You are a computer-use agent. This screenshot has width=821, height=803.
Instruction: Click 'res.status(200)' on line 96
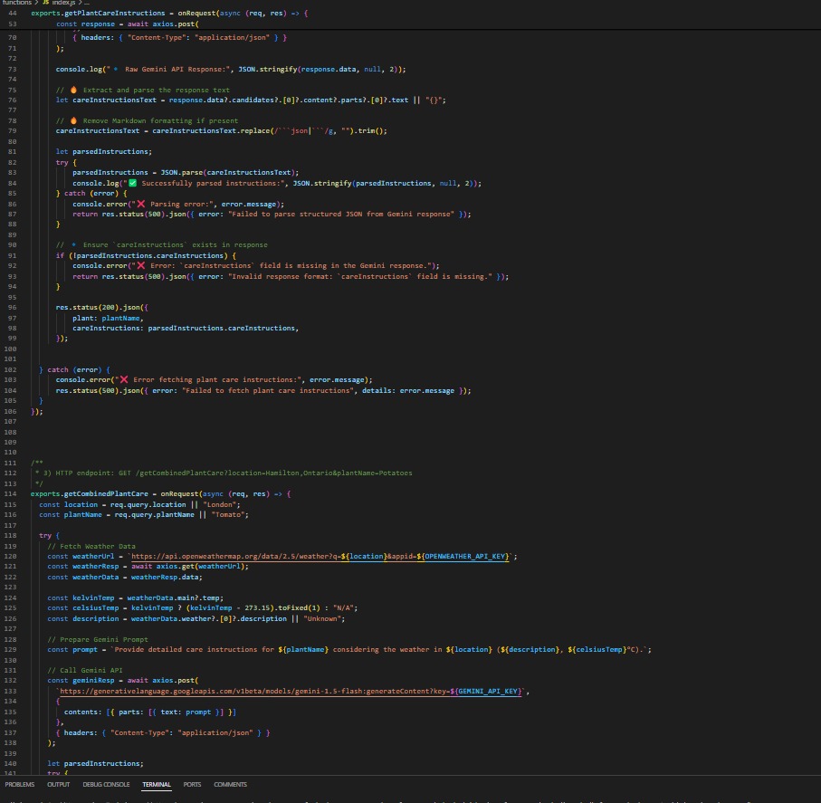(x=88, y=308)
